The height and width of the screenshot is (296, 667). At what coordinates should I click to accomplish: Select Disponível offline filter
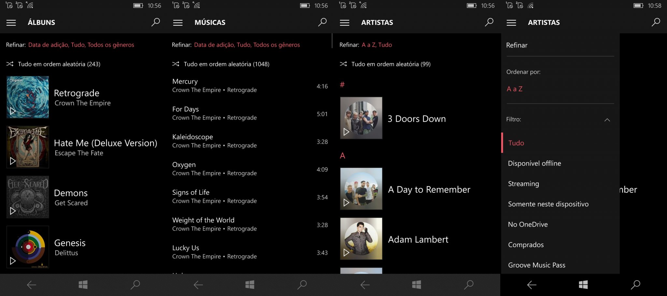[x=534, y=163]
